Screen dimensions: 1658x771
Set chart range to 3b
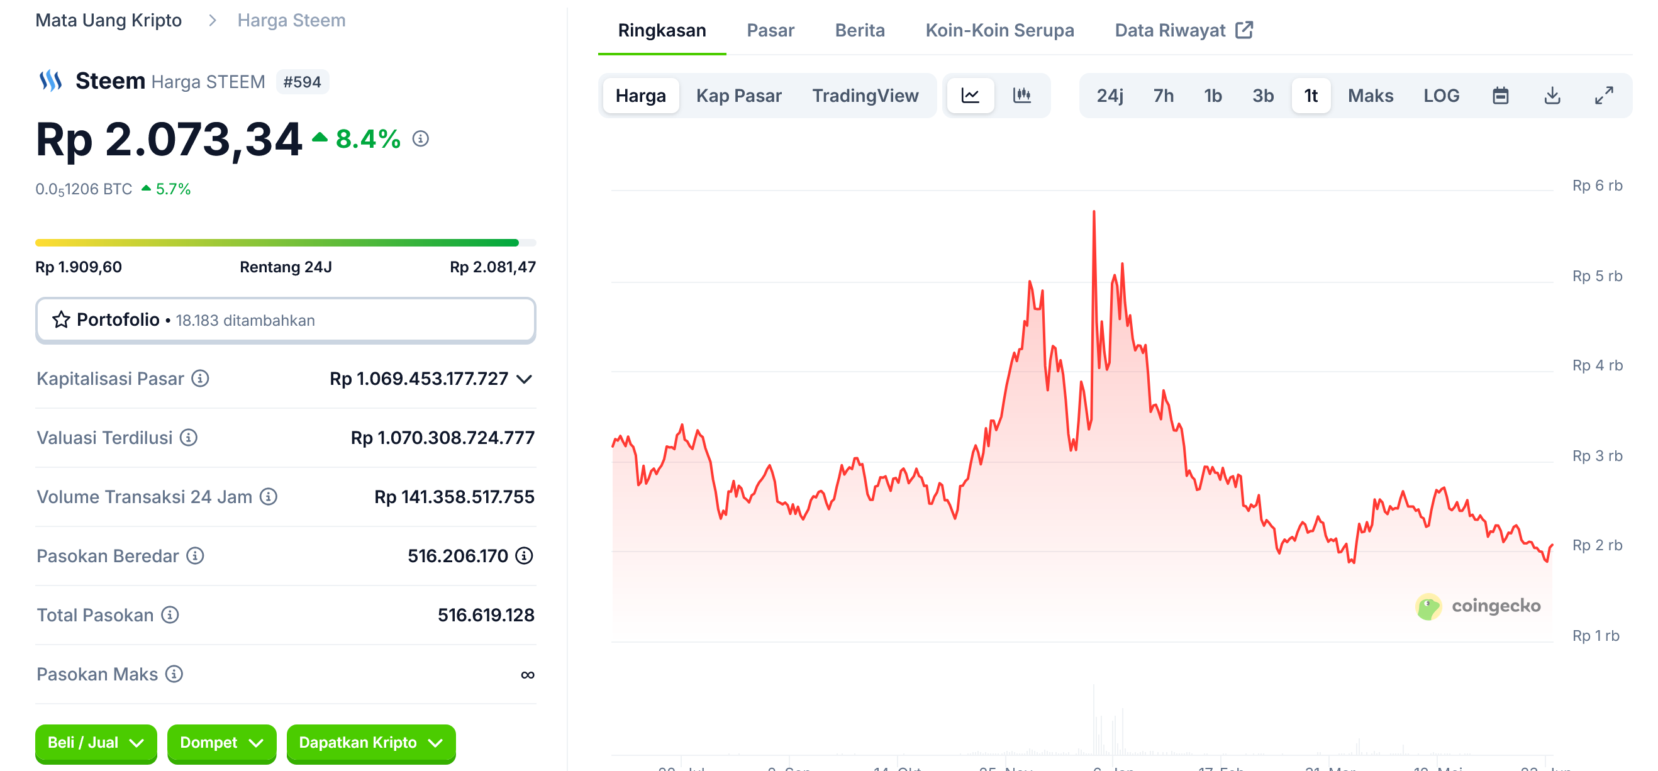click(1263, 96)
